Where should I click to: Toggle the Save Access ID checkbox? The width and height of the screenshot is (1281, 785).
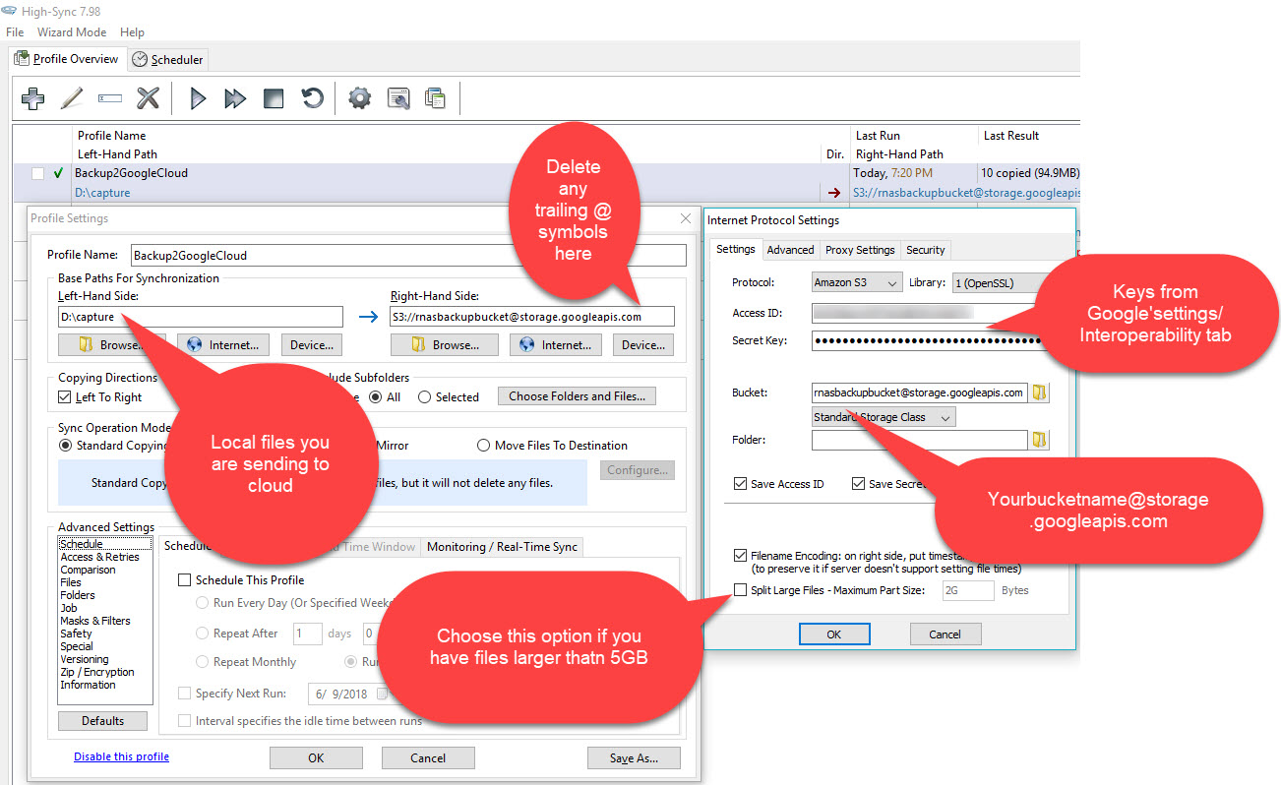(x=740, y=484)
